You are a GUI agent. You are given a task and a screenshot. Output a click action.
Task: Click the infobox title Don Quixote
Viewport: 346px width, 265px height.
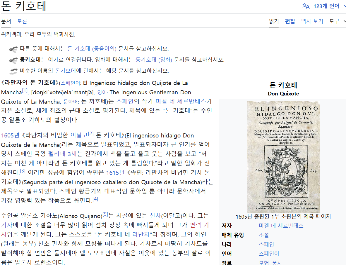[283, 94]
